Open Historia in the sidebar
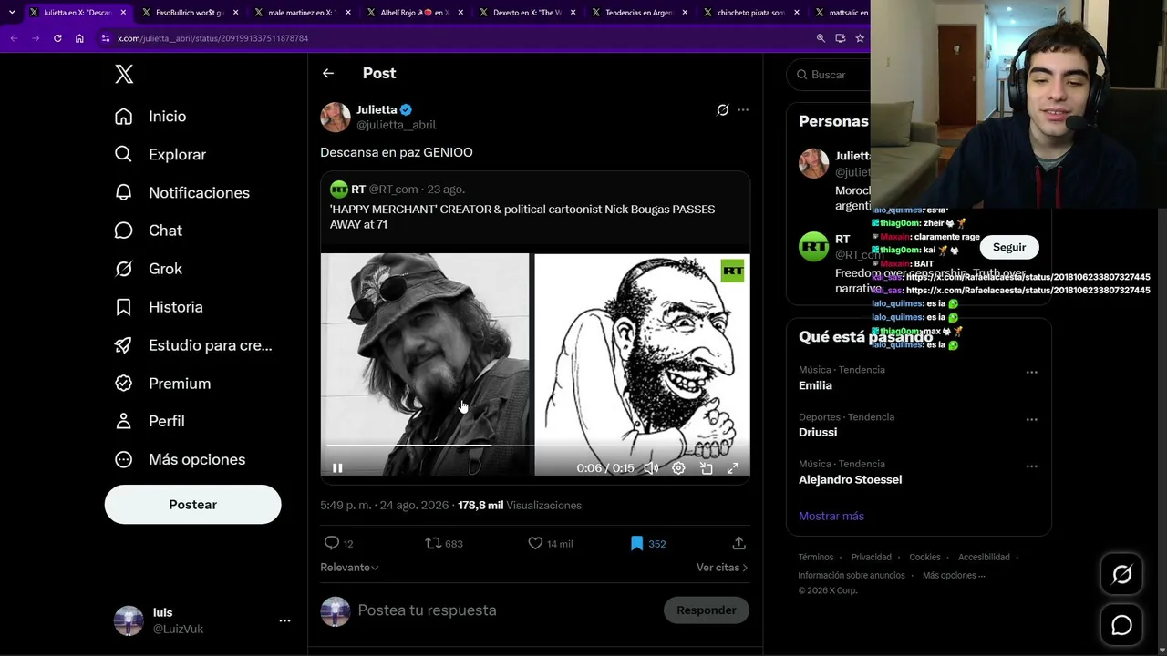The image size is (1167, 656). (x=160, y=307)
